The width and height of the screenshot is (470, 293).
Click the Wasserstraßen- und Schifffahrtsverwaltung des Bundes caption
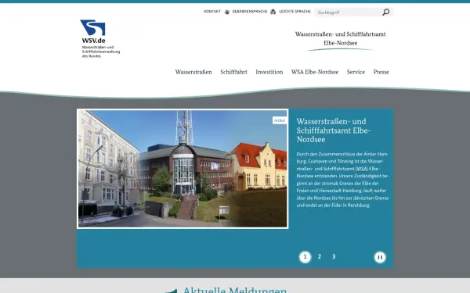(x=101, y=52)
